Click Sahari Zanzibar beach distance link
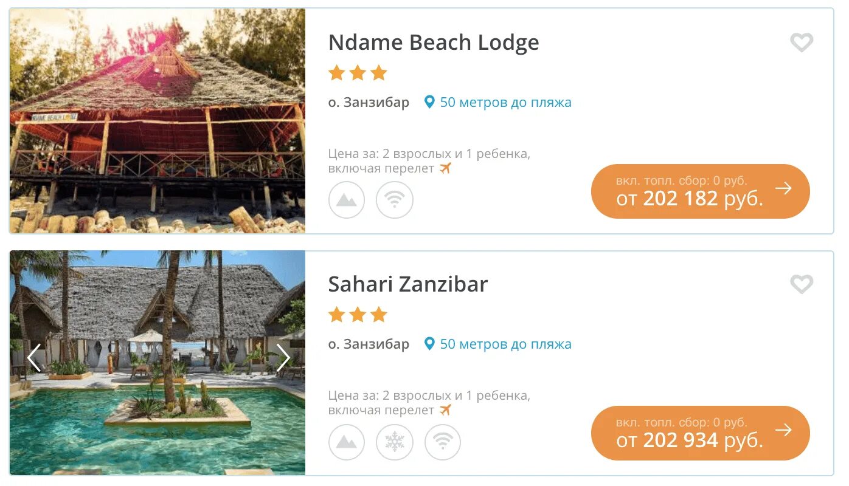 pos(505,344)
